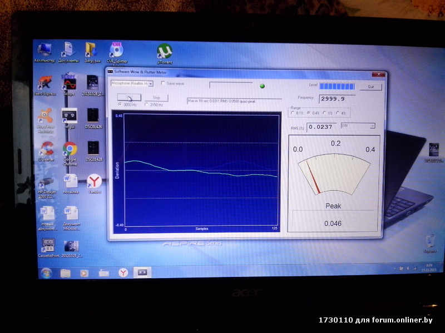Launch the CUE Splitter desktop icon

tap(117, 51)
